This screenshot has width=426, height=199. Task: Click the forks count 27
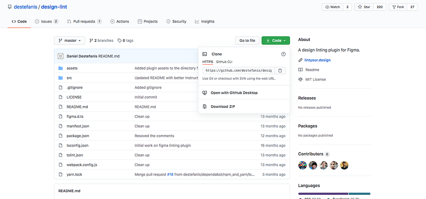point(412,7)
